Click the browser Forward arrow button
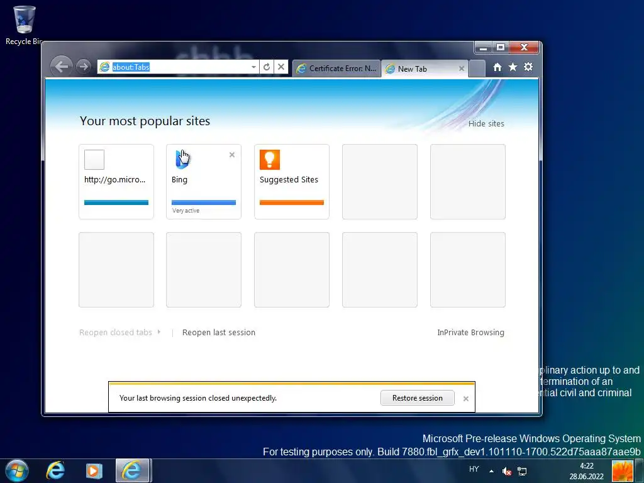This screenshot has height=483, width=644. 84,66
